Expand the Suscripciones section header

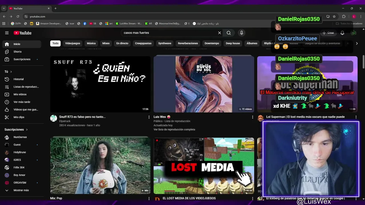click(16, 130)
